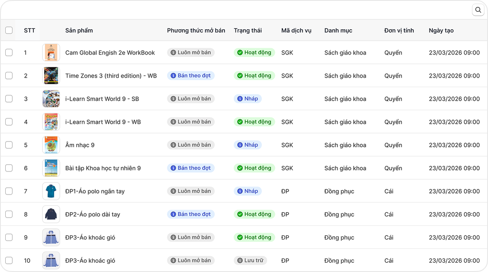View the ĐP2-Áo polo dài tay shirt image
Image resolution: width=488 pixels, height=272 pixels.
point(51,214)
